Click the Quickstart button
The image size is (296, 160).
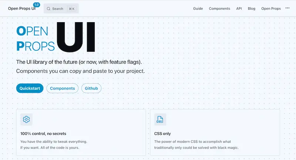[30, 88]
